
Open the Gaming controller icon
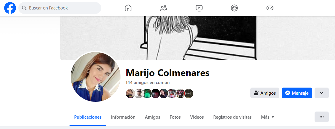click(270, 8)
